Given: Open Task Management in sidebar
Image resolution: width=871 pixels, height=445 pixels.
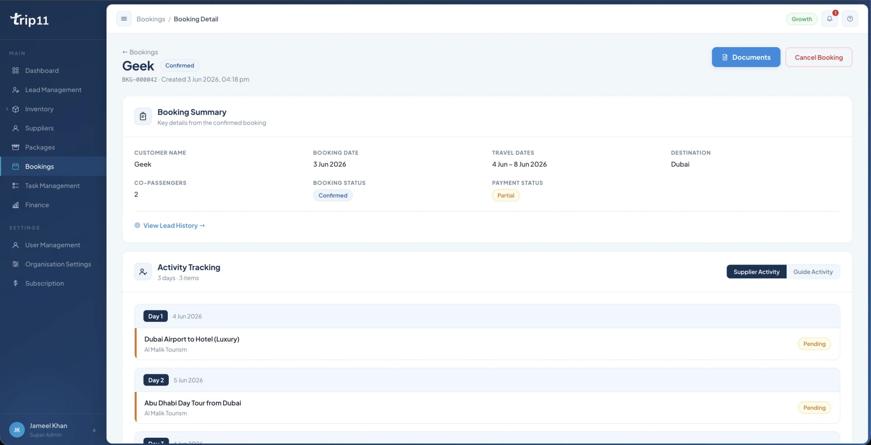Looking at the screenshot, I should tap(53, 186).
